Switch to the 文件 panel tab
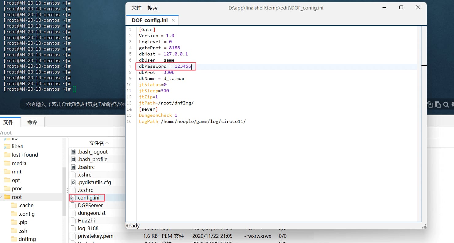 (9, 122)
